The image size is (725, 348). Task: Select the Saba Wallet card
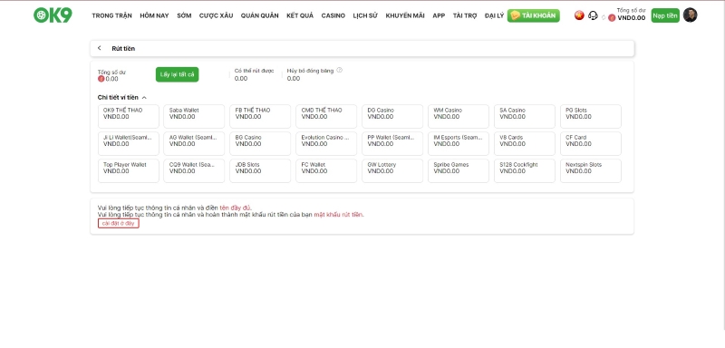194,117
